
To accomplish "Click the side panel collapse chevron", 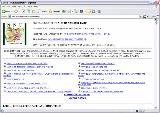I will tap(158, 20).
